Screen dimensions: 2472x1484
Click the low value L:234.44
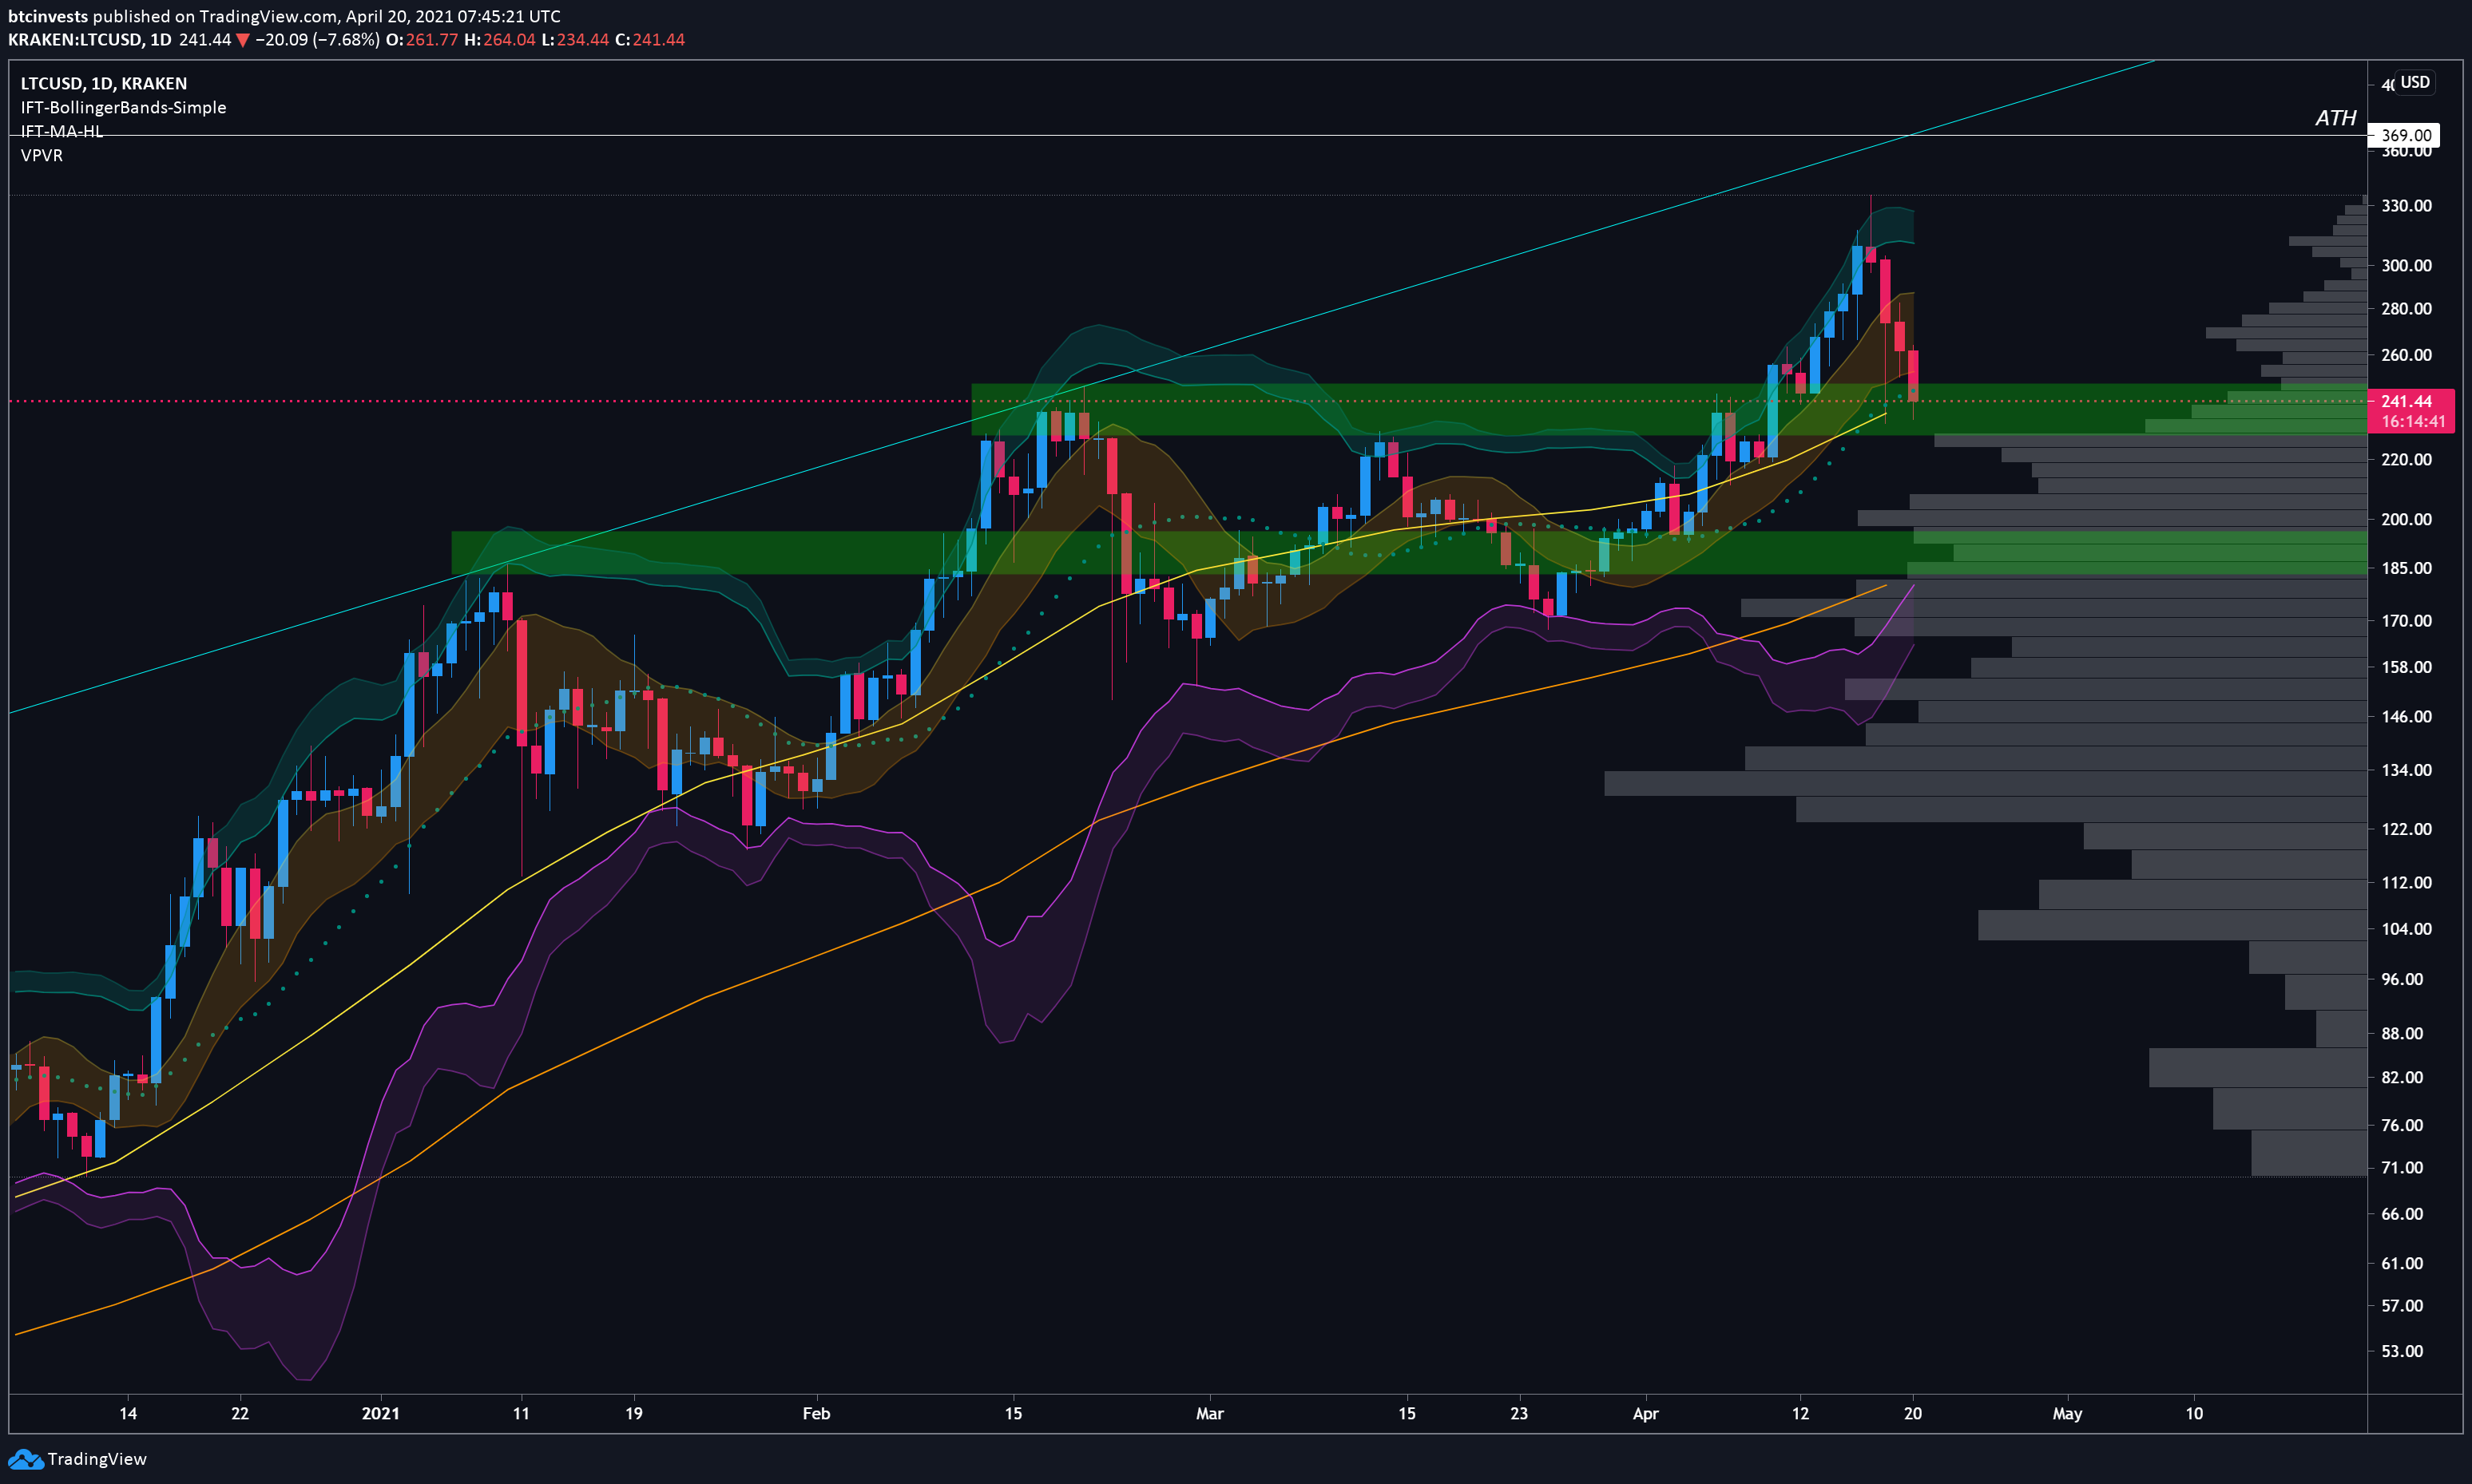point(575,40)
